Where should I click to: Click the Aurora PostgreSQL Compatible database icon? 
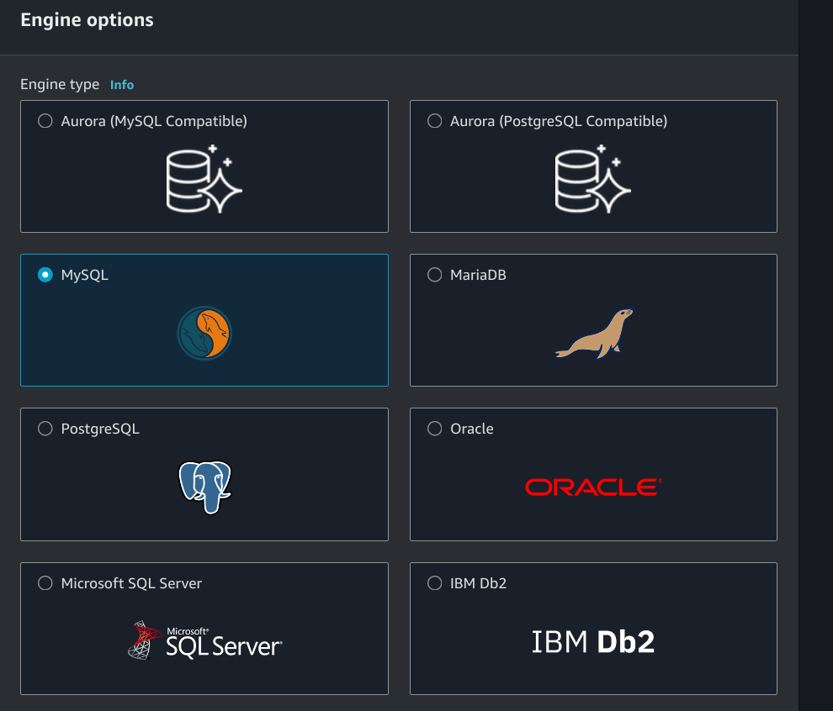(x=593, y=178)
